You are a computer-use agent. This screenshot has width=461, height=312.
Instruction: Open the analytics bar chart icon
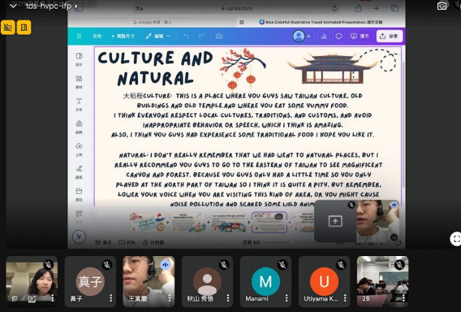324,36
